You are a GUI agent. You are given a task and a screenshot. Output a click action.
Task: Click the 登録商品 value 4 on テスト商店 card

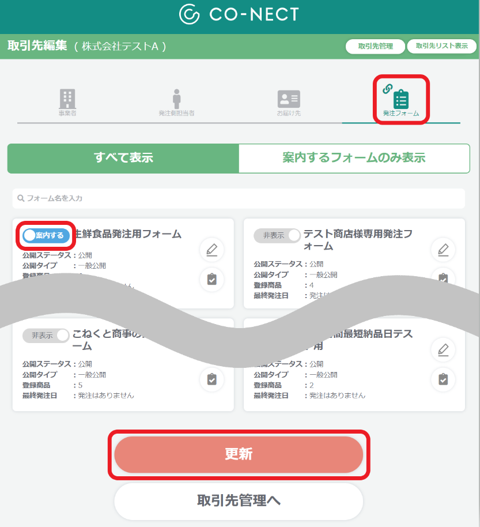(x=311, y=285)
